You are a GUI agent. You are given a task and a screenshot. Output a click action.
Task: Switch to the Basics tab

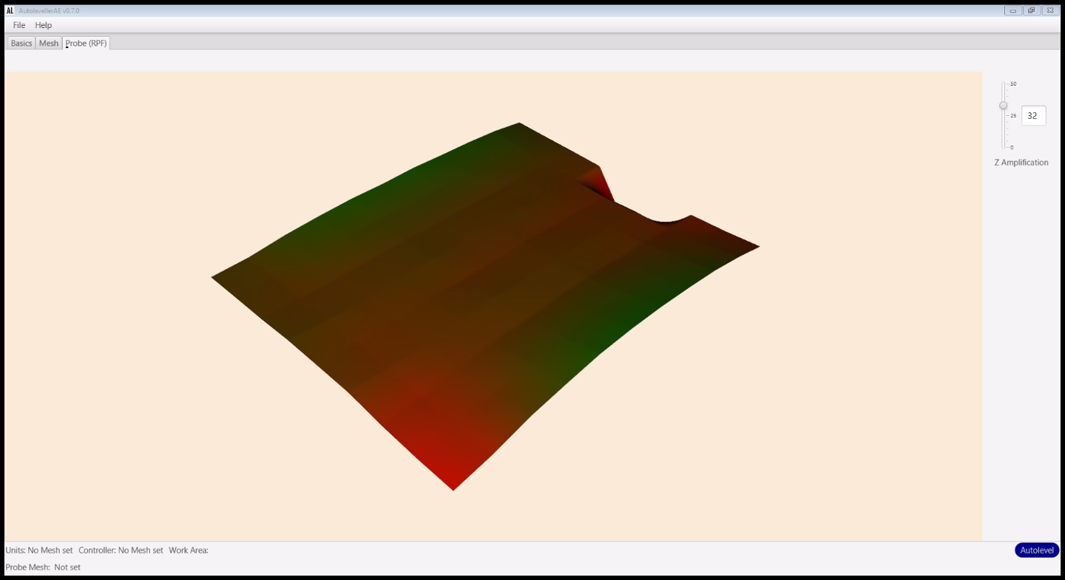[x=21, y=44]
